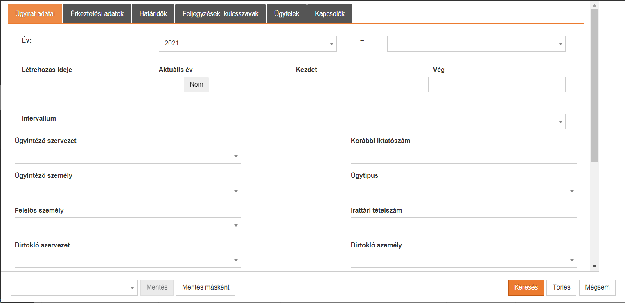Click the Keresés button

(526, 287)
